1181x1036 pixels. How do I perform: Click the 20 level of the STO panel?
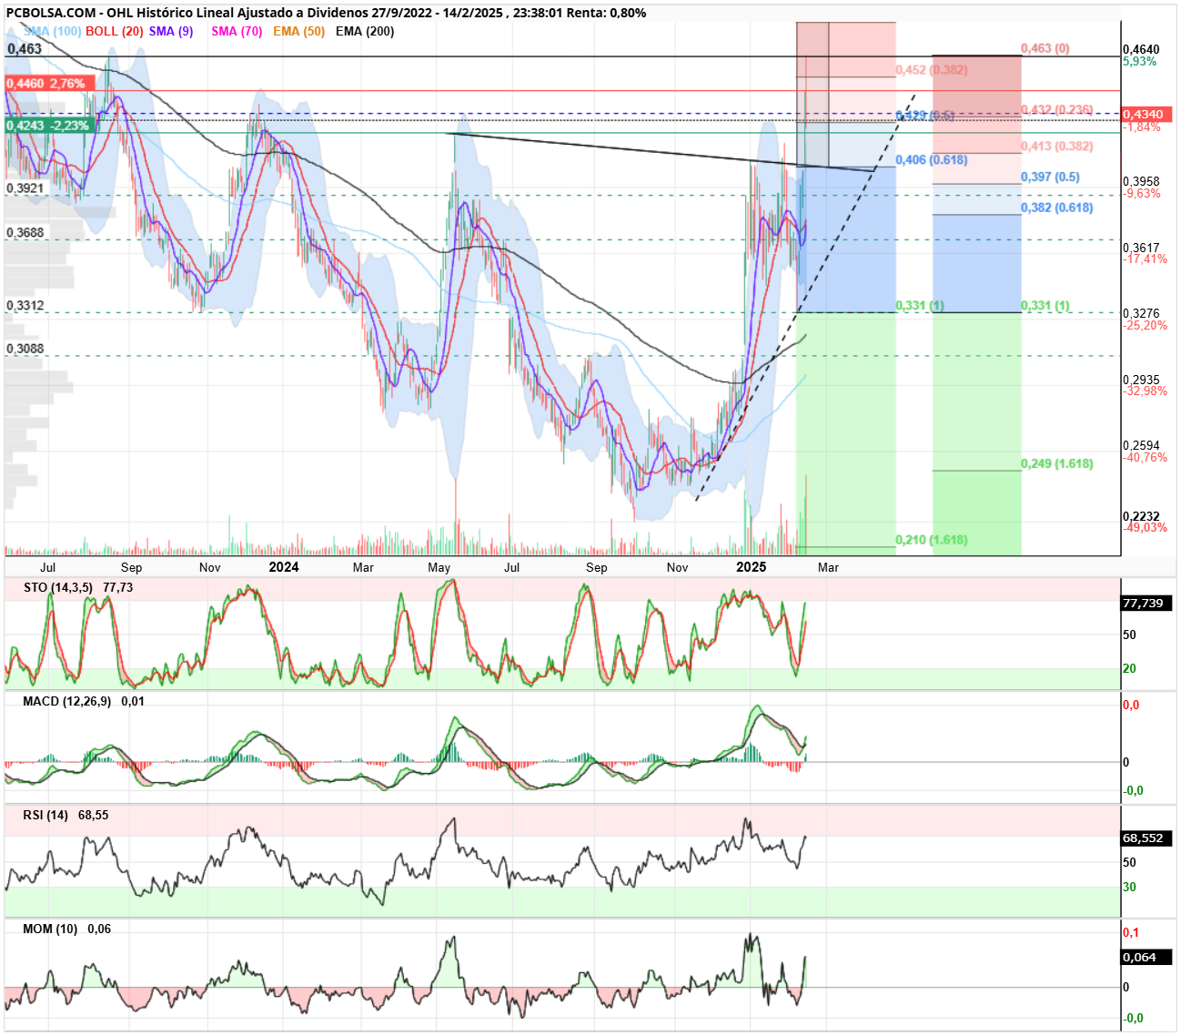[x=1129, y=669]
